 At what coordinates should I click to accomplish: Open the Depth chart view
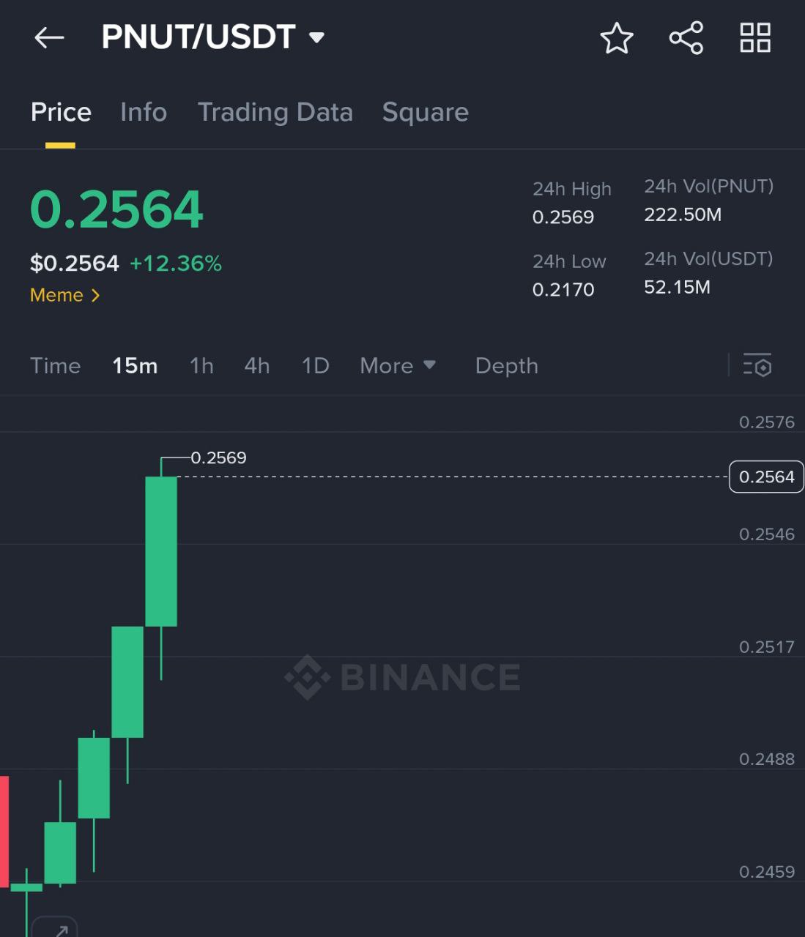[507, 365]
